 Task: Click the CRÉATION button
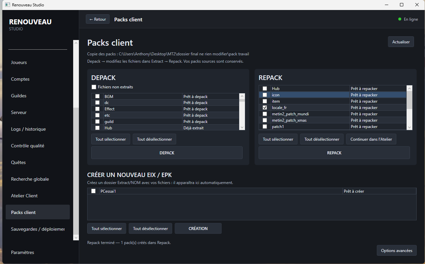click(198, 229)
